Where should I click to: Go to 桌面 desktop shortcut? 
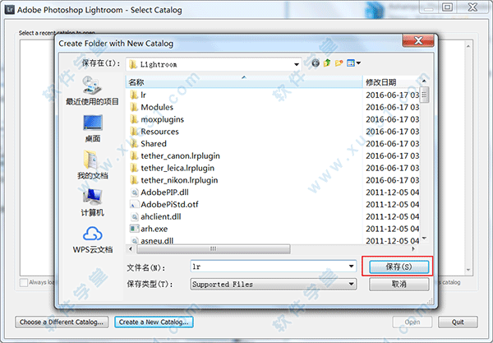click(x=92, y=128)
